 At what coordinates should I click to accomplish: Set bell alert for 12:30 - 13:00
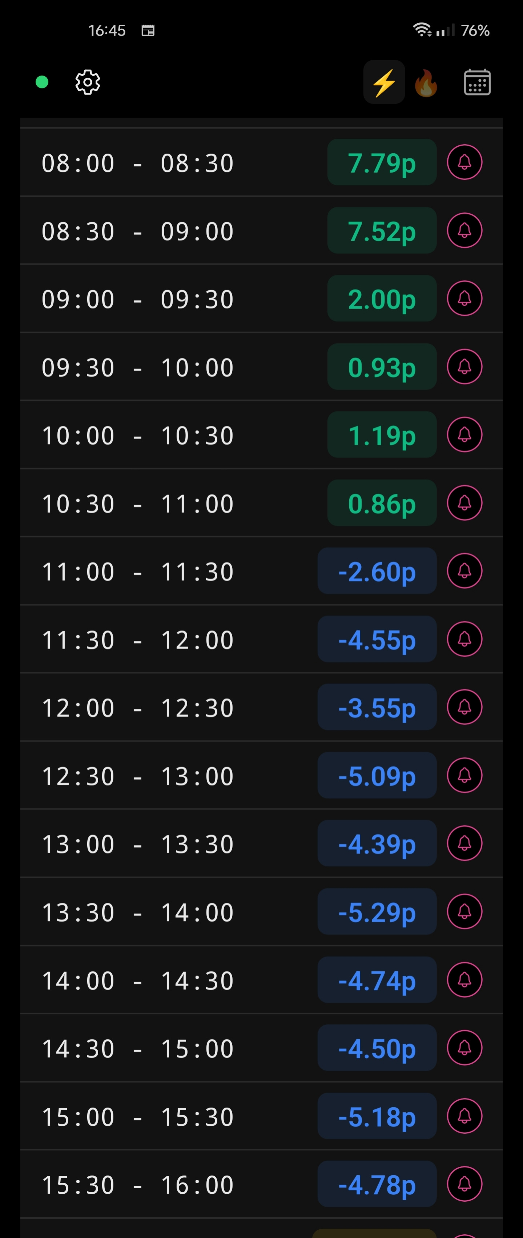[x=464, y=775]
